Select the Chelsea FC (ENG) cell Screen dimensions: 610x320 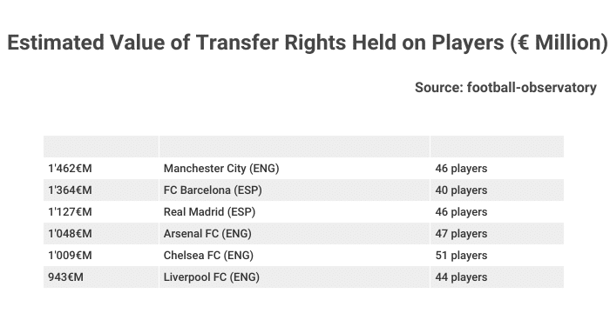tap(295, 256)
